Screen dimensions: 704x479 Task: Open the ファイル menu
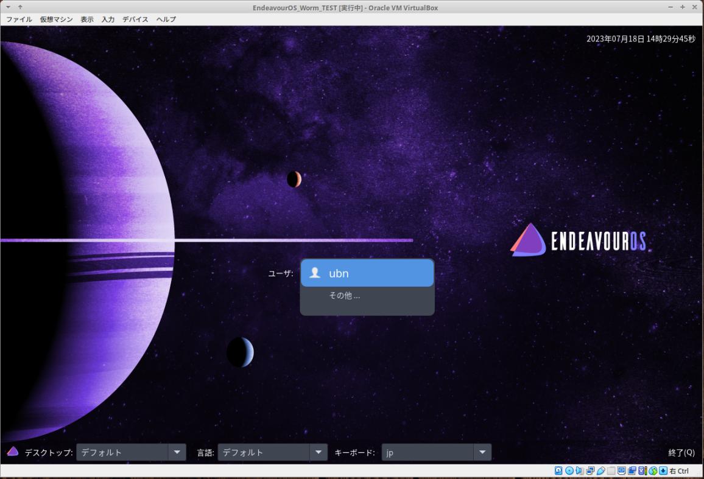[x=19, y=19]
